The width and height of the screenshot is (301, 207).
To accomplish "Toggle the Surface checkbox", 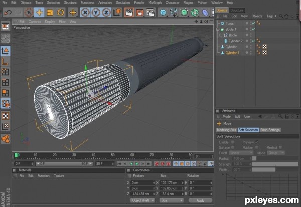I will pyautogui.click(x=233, y=147).
